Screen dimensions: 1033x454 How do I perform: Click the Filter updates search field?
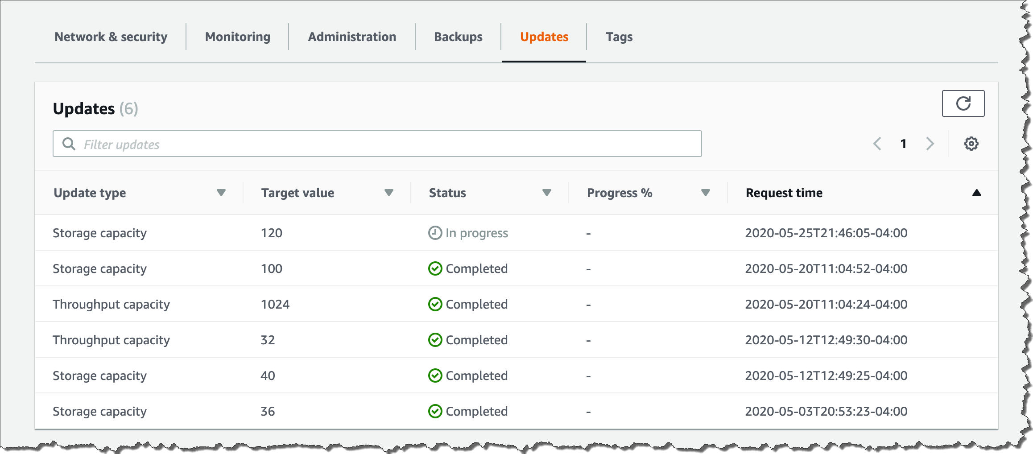coord(384,144)
